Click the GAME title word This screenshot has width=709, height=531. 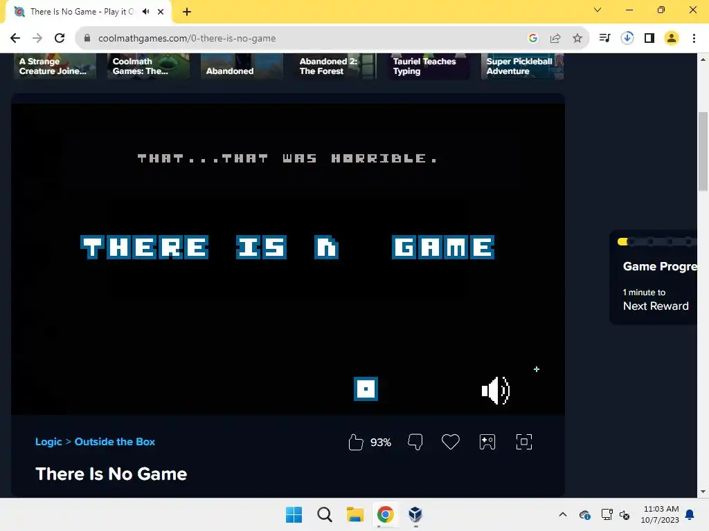click(x=443, y=247)
